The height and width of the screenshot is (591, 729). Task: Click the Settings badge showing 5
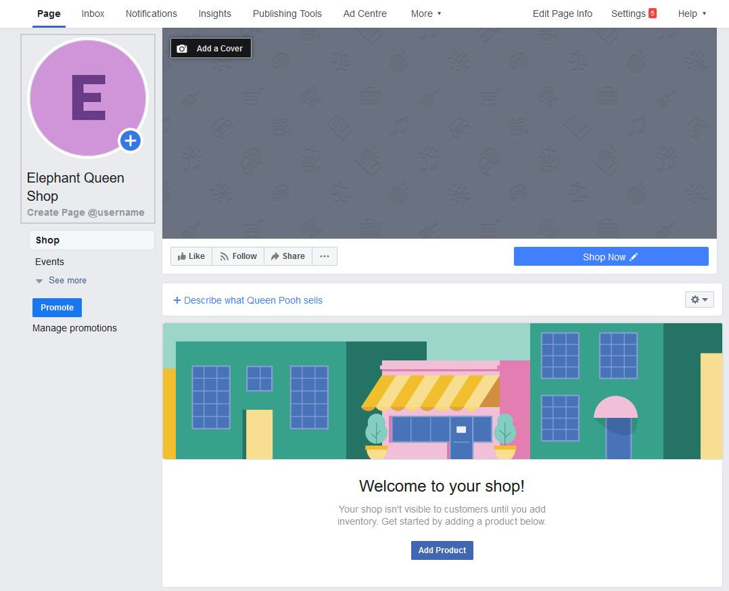click(653, 13)
